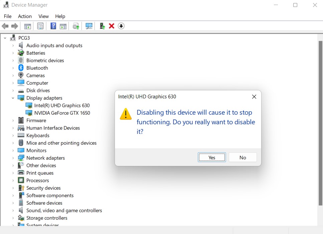Screen dimensions: 323x234
Task: Confirm disabling by clicking Yes
Action: tap(212, 157)
